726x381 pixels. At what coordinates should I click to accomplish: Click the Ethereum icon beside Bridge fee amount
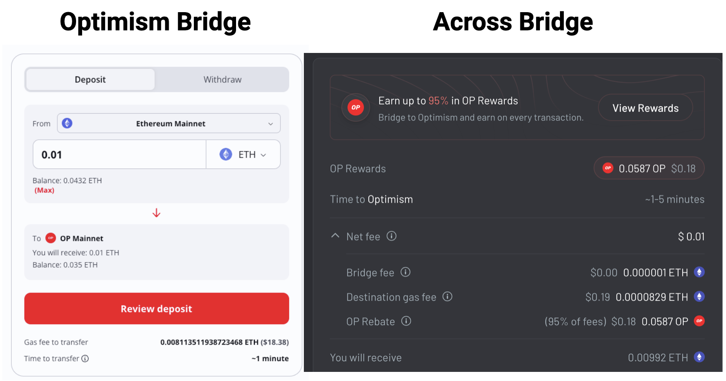click(699, 272)
